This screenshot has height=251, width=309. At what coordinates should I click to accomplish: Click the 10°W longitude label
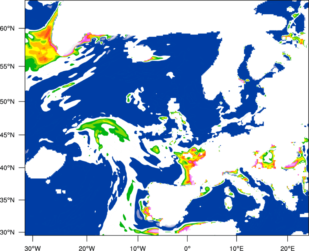(x=138, y=248)
